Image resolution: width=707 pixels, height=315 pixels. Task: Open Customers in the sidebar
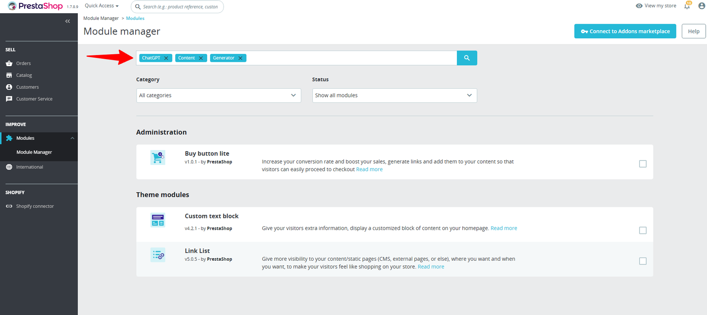(27, 87)
